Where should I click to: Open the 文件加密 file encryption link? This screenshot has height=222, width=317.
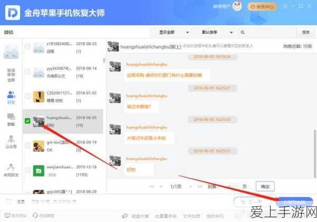(191, 216)
